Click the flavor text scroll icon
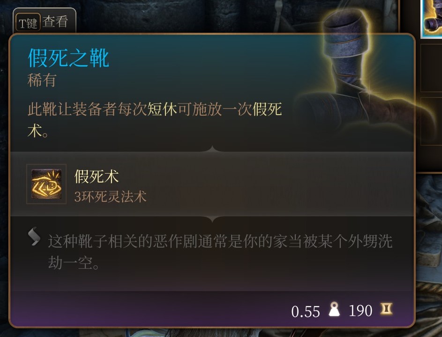The image size is (442, 337). point(34,236)
